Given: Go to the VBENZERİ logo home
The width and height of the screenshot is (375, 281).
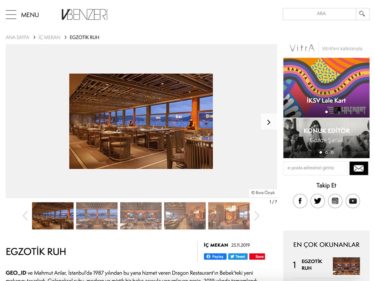Looking at the screenshot, I should coord(85,14).
